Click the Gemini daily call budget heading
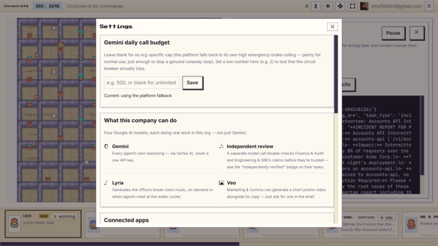 136,42
